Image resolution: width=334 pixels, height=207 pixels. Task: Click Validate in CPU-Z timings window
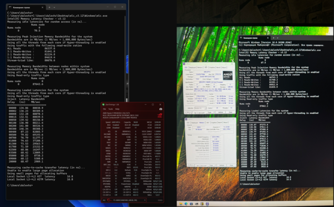tap(222, 165)
